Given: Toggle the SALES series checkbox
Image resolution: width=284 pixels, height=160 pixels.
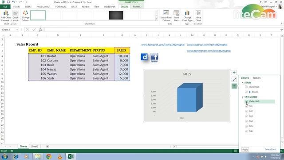Looking at the screenshot, I should [x=246, y=92].
